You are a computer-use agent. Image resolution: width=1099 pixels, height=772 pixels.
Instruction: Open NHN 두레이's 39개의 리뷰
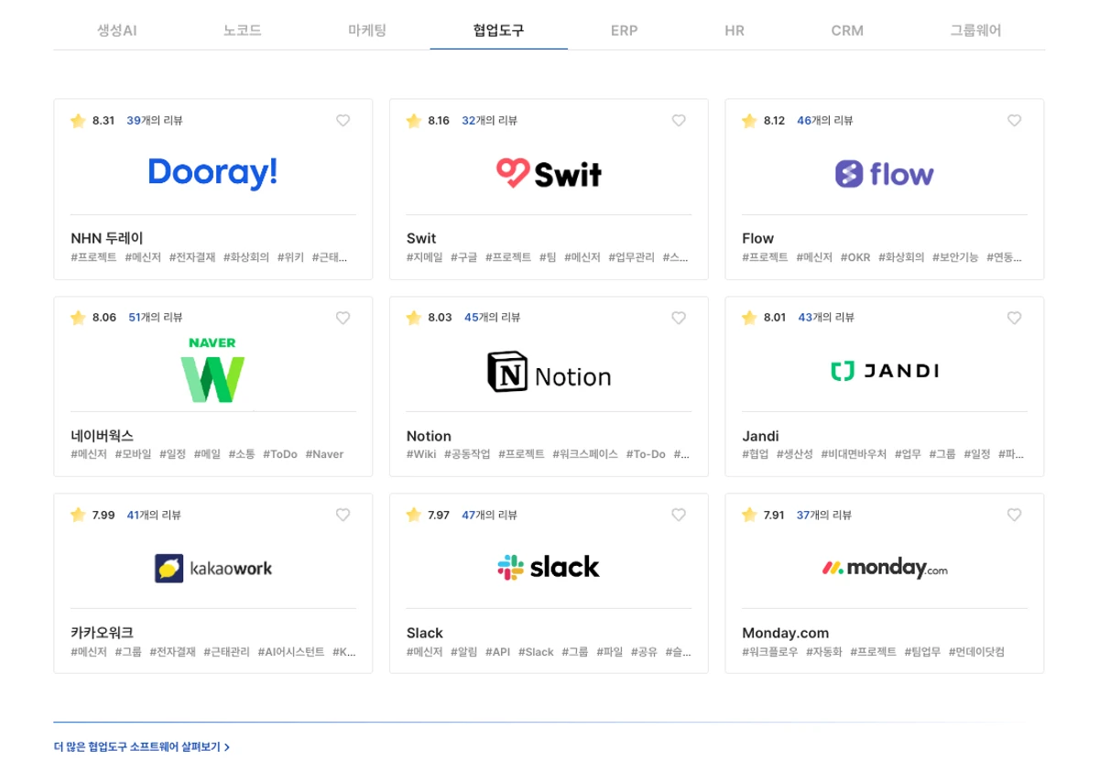pyautogui.click(x=154, y=120)
